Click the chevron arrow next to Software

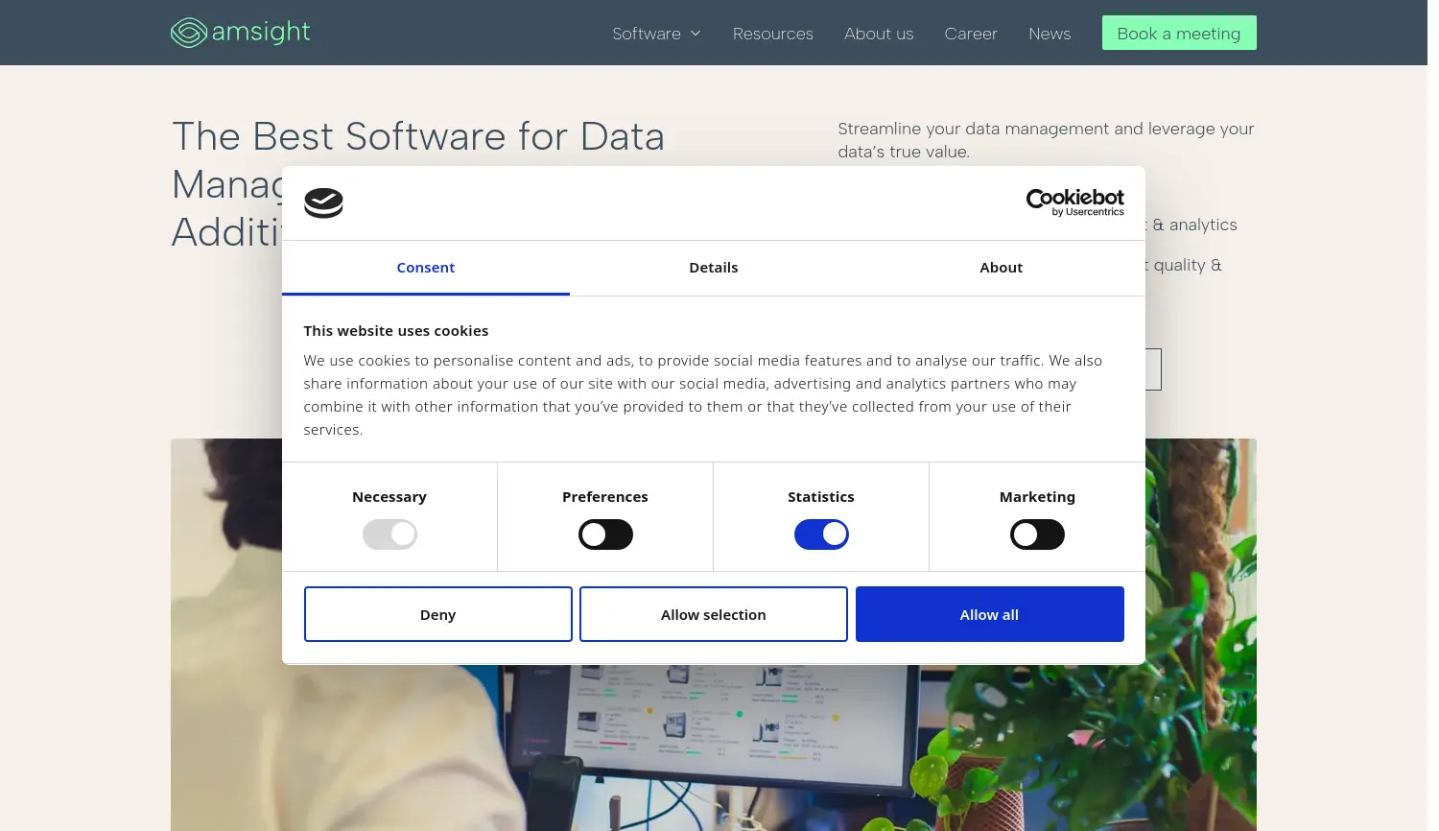click(x=696, y=34)
